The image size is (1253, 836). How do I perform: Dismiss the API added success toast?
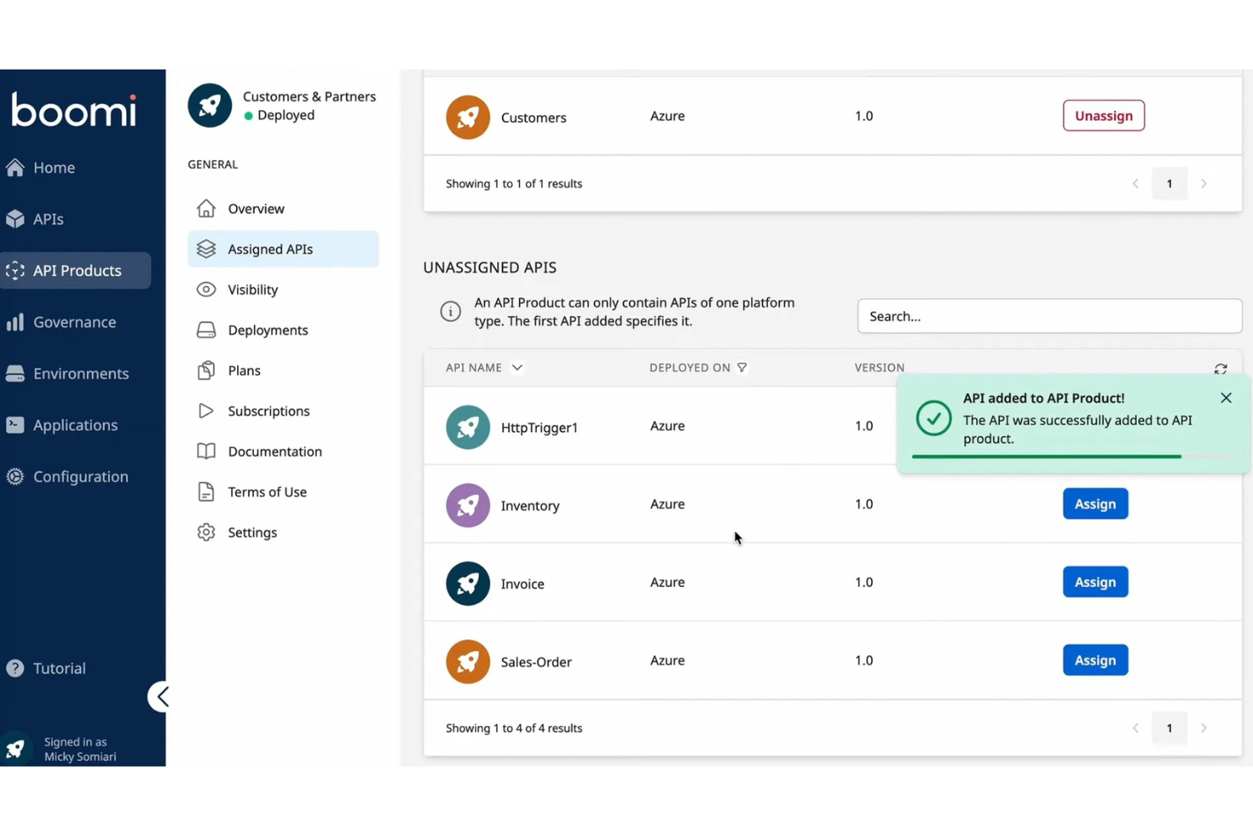click(1226, 397)
